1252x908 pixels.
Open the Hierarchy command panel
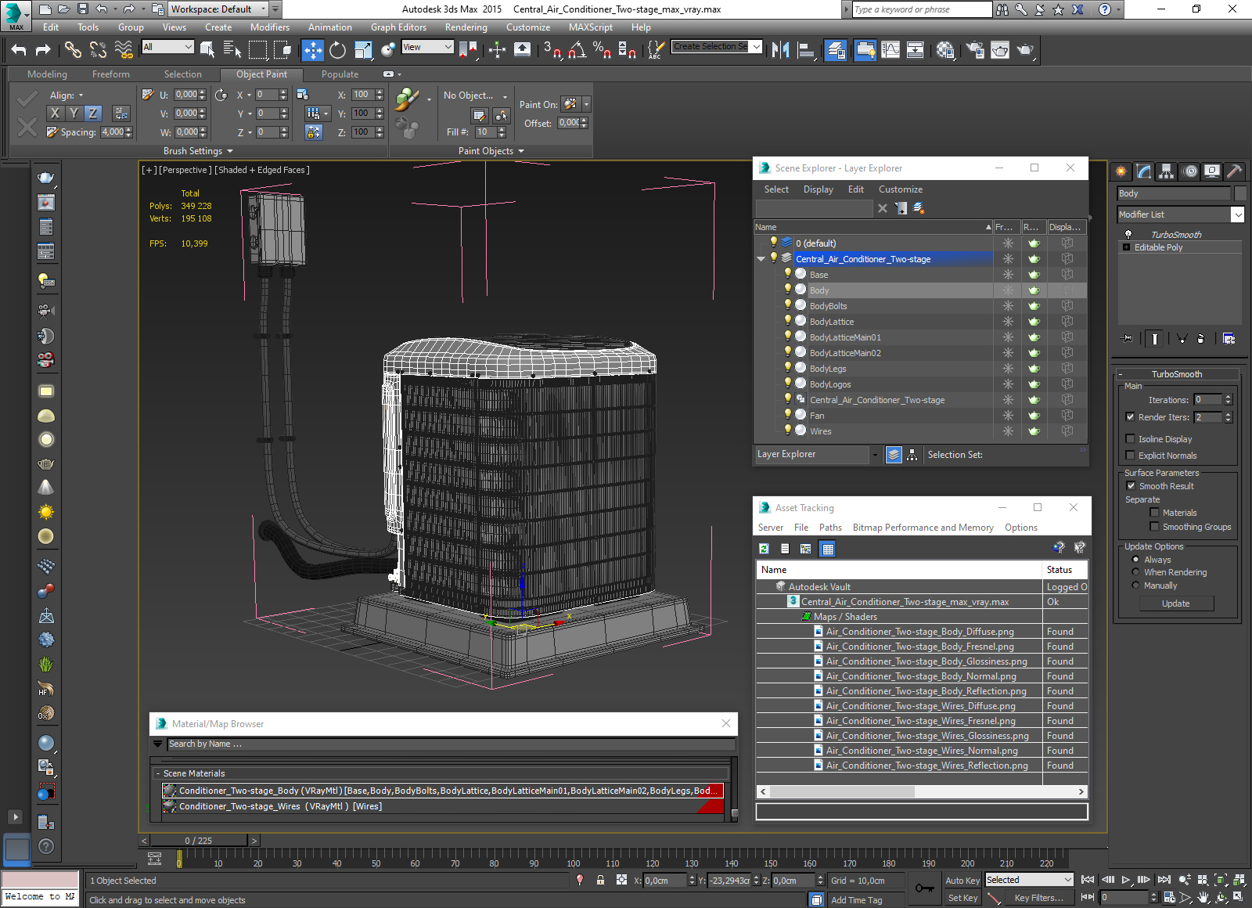click(x=1167, y=171)
